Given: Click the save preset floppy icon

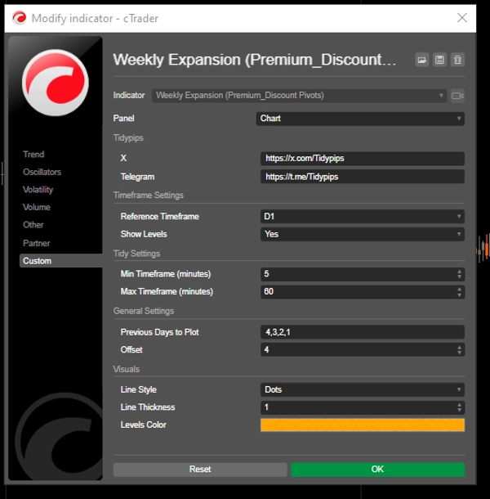Looking at the screenshot, I should pos(440,60).
